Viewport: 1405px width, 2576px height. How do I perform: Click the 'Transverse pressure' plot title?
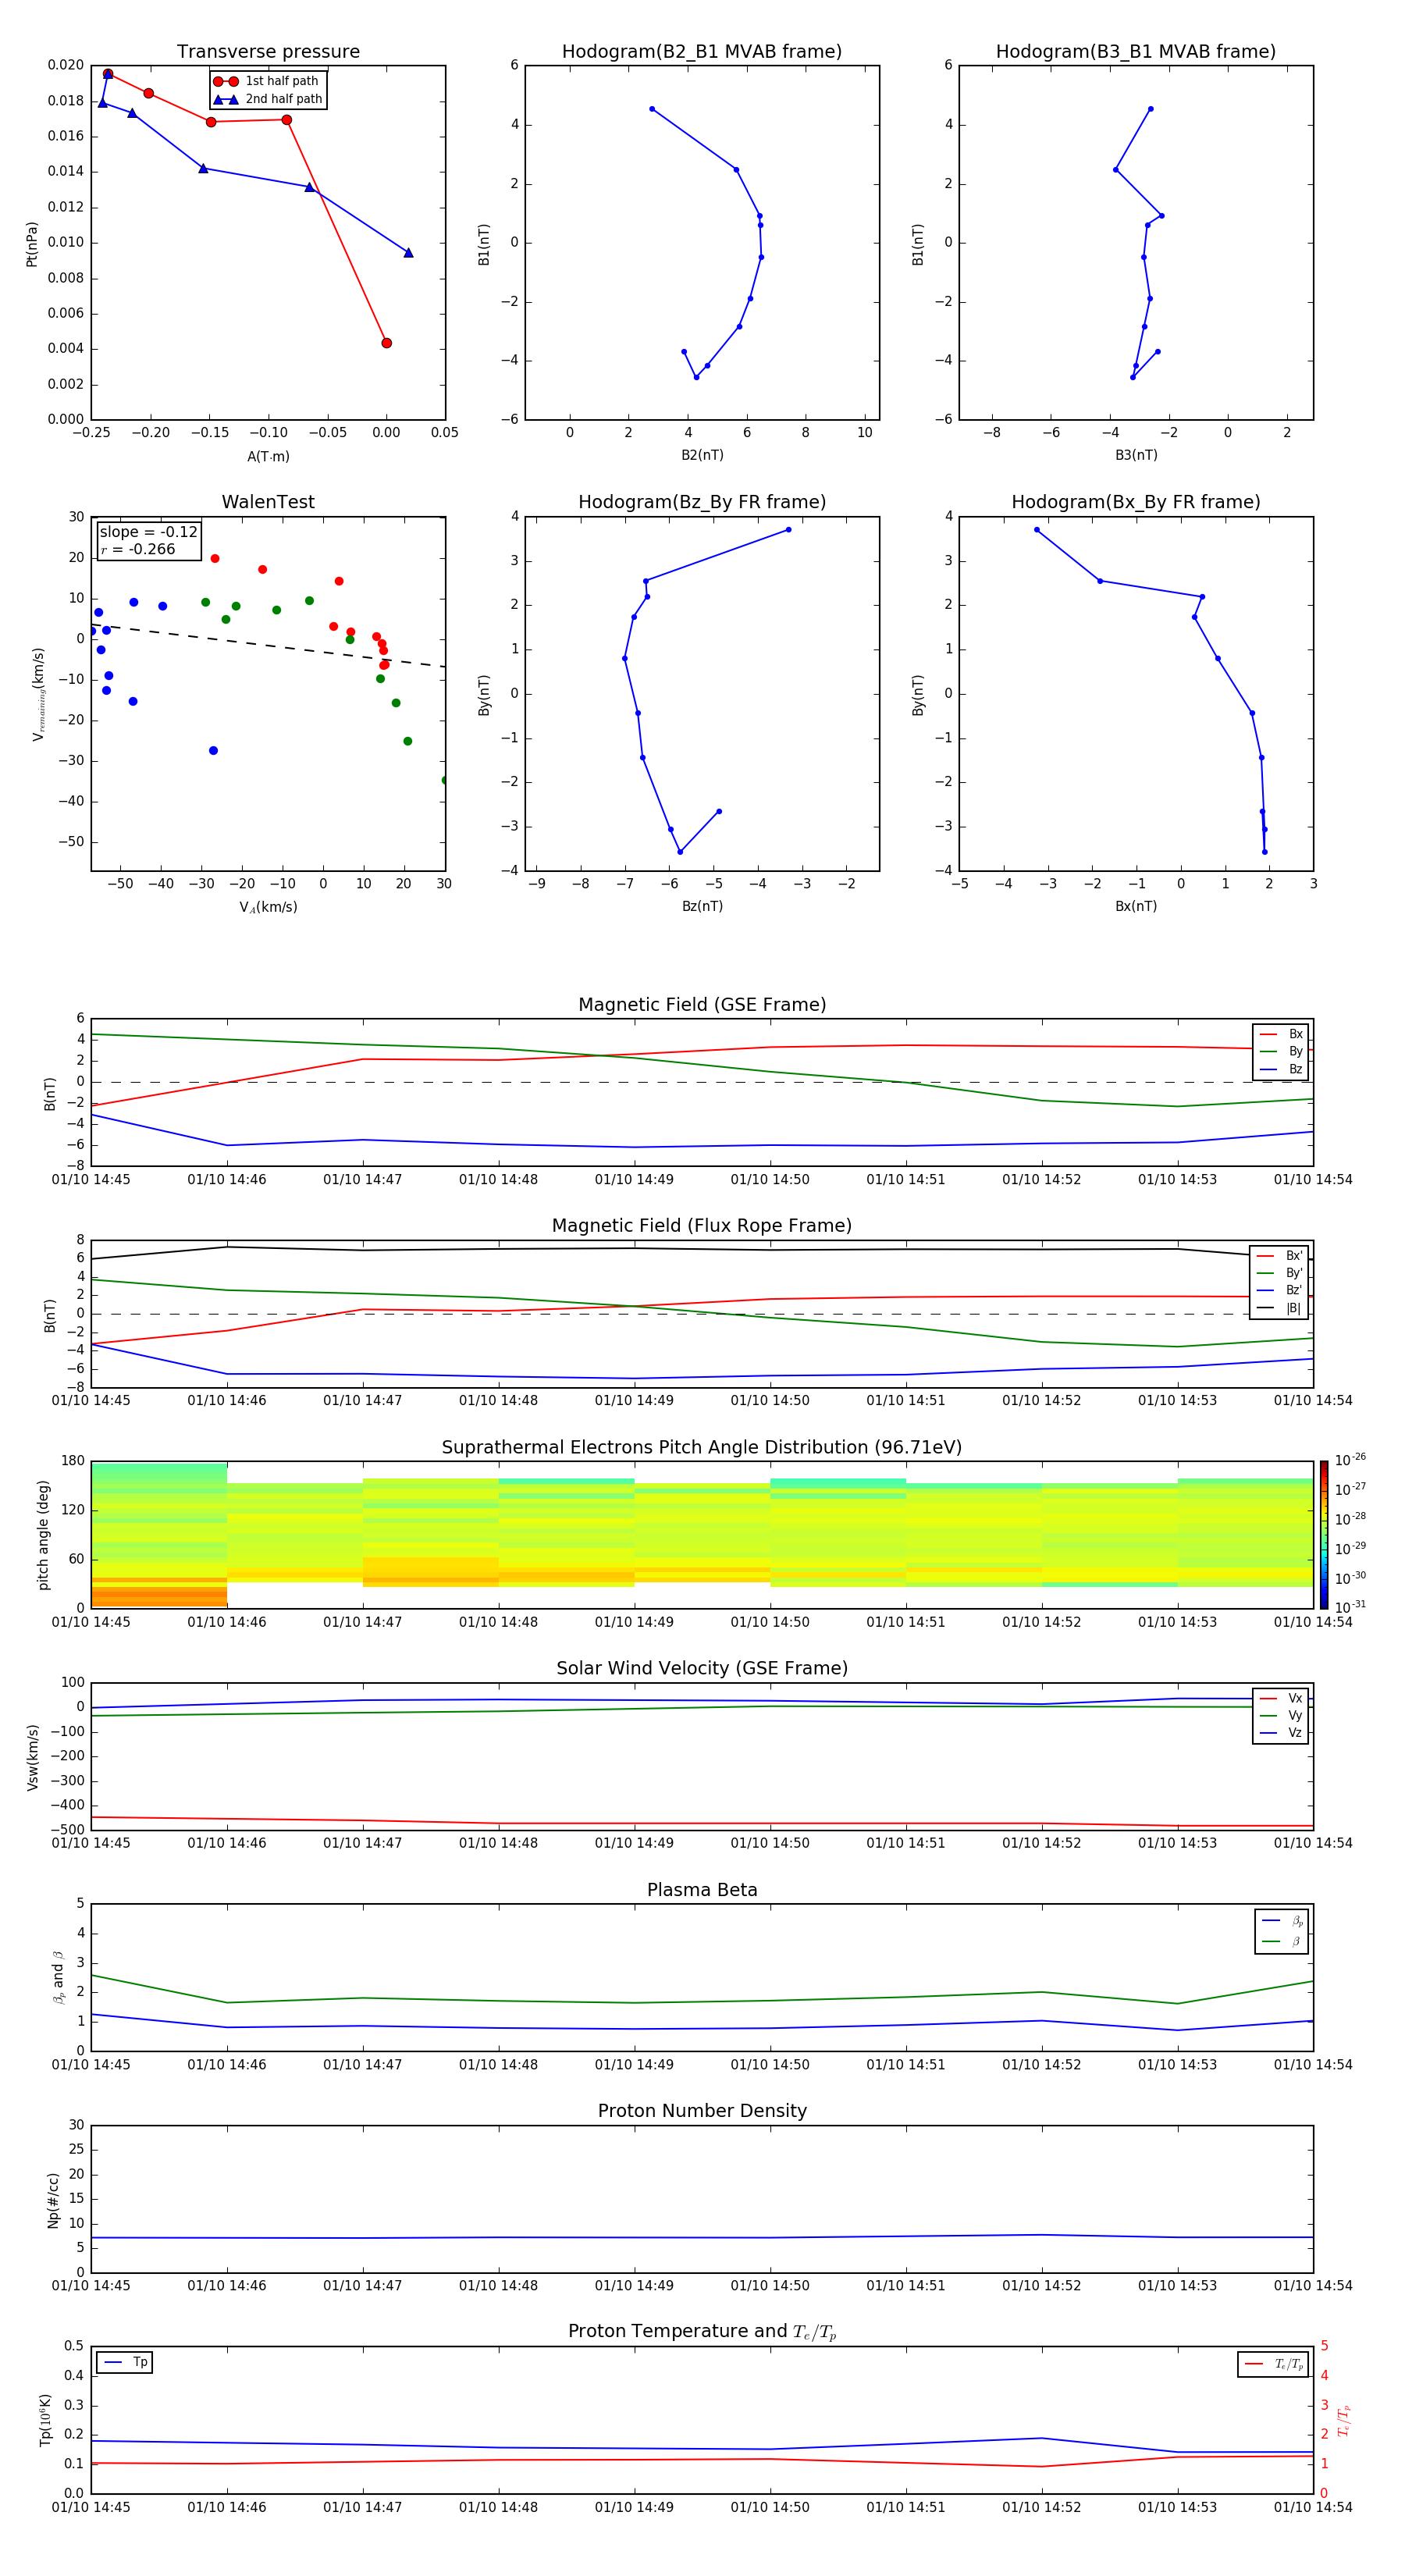[268, 52]
